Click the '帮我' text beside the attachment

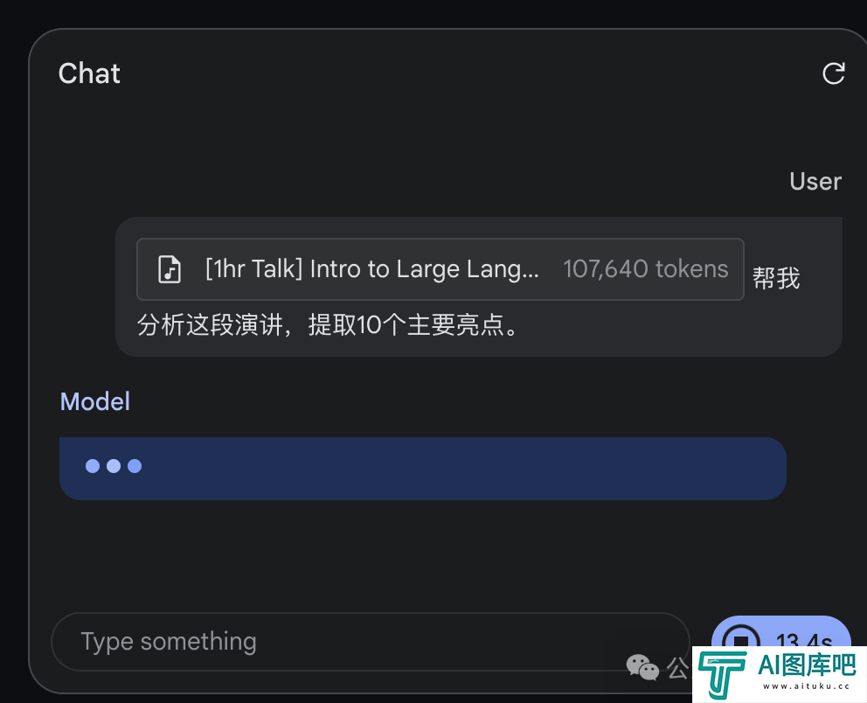pos(776,278)
